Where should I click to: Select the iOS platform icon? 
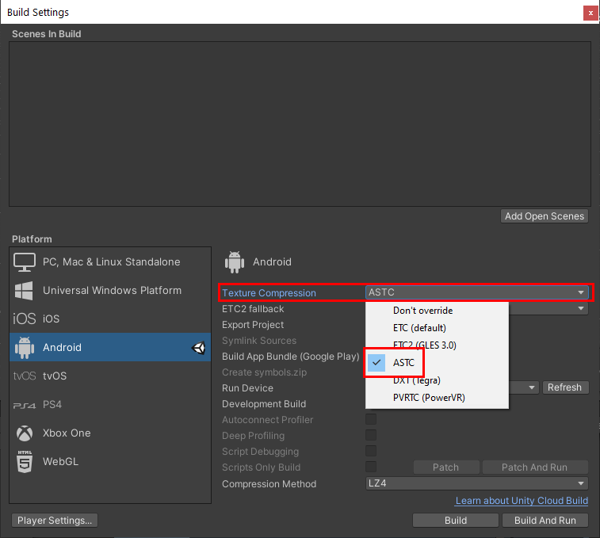pos(25,319)
